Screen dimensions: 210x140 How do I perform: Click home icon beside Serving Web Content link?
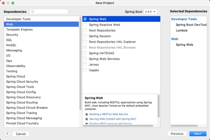[x=87, y=119]
